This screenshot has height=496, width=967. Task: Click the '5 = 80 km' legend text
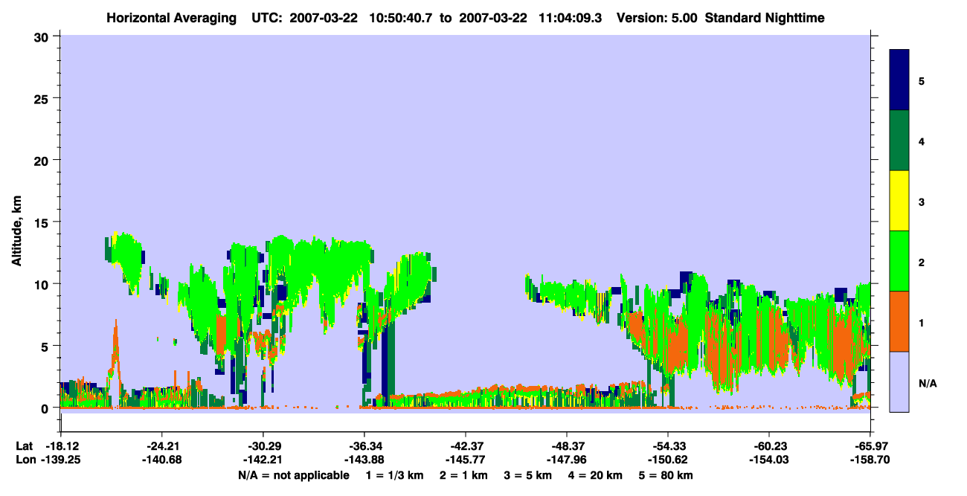(x=666, y=475)
